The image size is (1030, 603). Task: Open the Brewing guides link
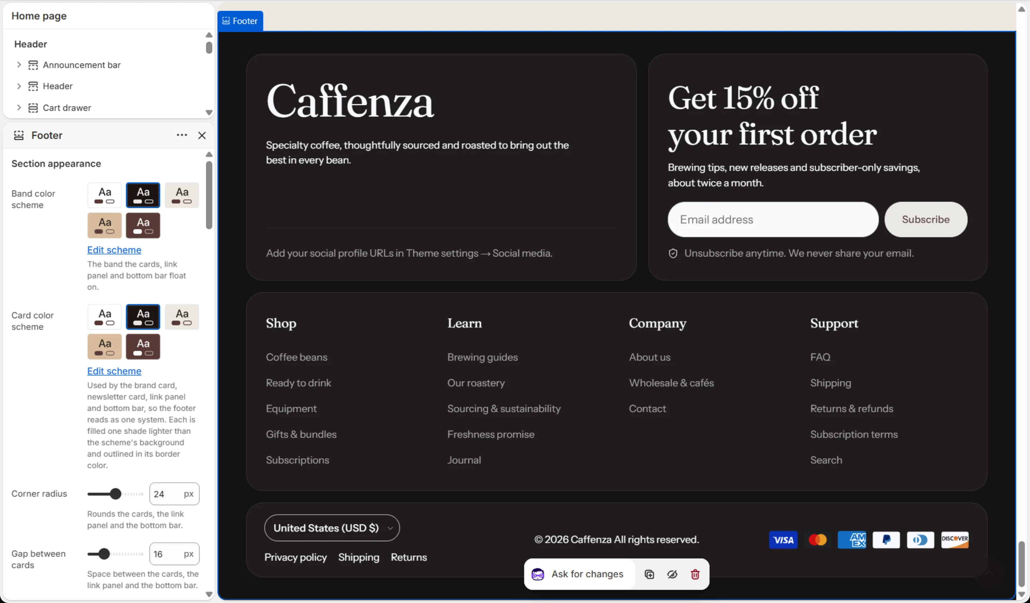tap(482, 357)
